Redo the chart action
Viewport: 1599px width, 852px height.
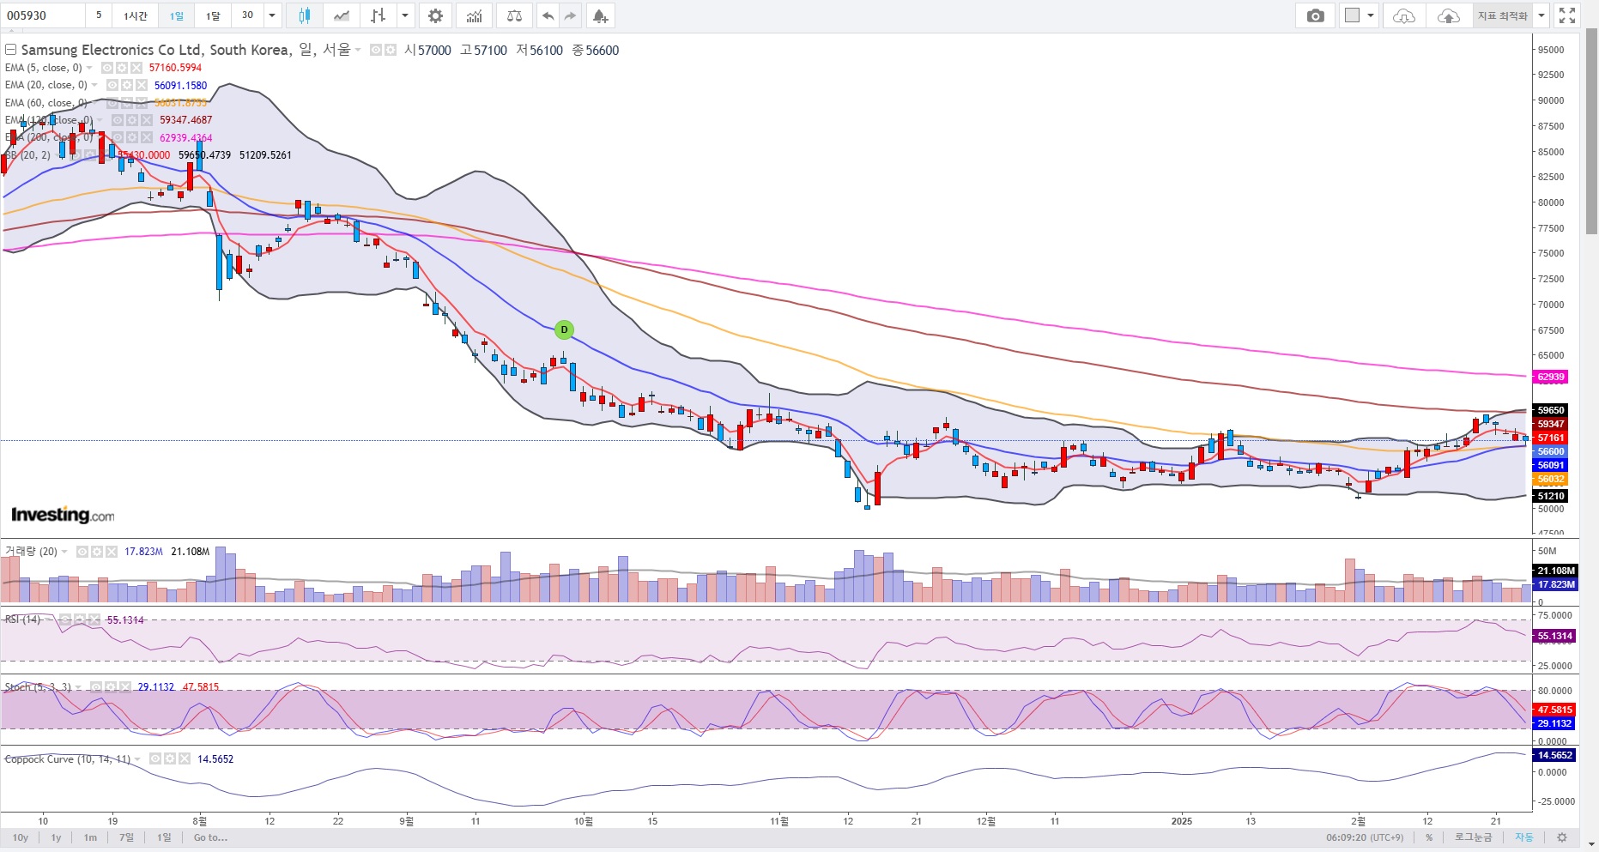pos(571,15)
